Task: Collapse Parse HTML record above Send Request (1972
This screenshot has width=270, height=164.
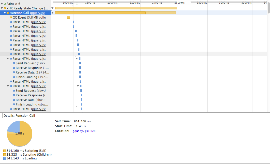Action: click(8, 59)
